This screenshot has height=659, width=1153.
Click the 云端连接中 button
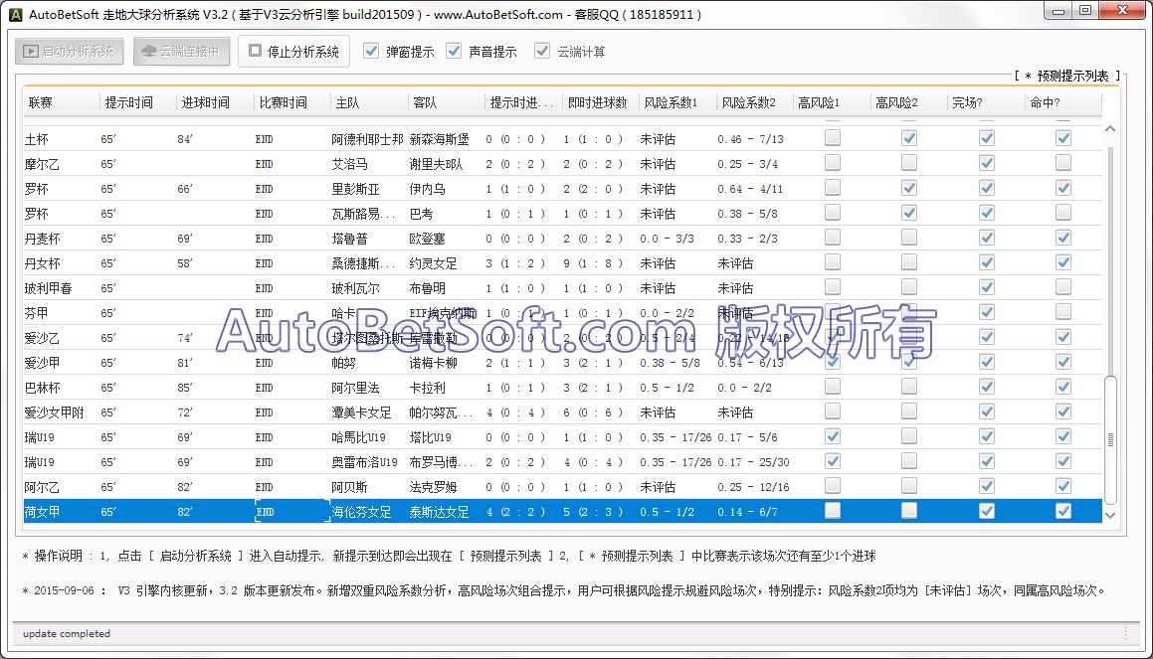point(181,52)
